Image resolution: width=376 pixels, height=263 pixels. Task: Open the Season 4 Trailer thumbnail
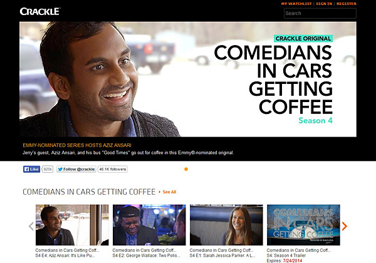tap(303, 225)
